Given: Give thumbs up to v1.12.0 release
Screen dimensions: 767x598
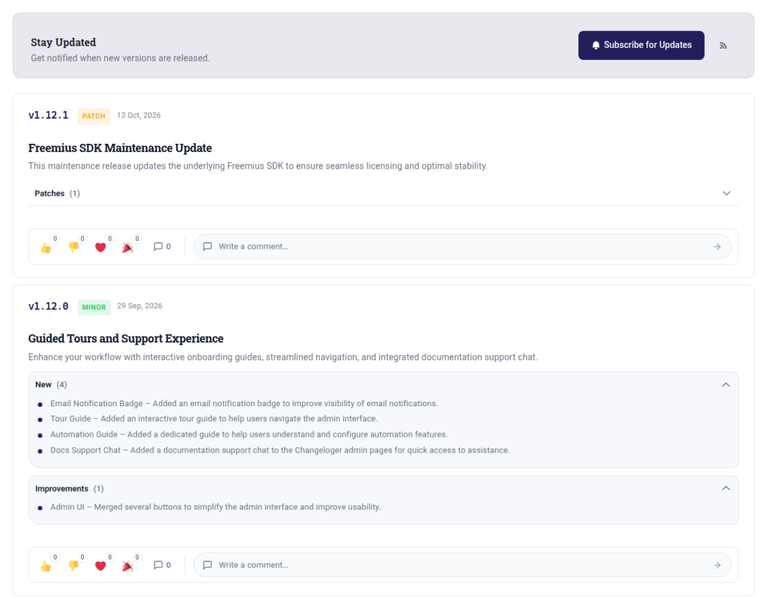Looking at the screenshot, I should (46, 566).
